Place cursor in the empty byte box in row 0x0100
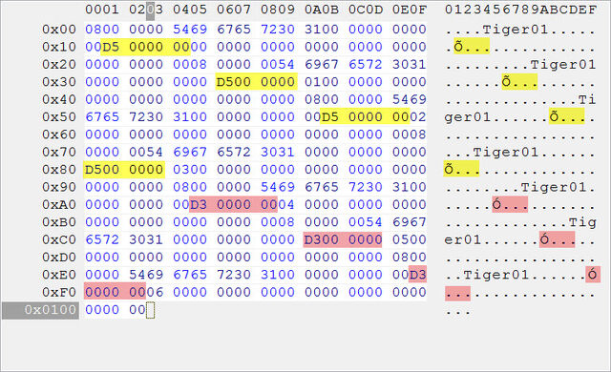Image resolution: width=611 pixels, height=372 pixels. click(x=151, y=310)
